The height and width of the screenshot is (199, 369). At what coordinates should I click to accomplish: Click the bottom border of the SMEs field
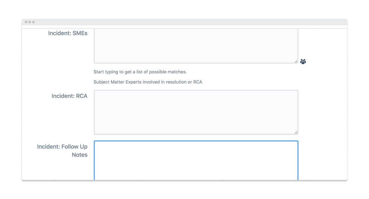[196, 63]
